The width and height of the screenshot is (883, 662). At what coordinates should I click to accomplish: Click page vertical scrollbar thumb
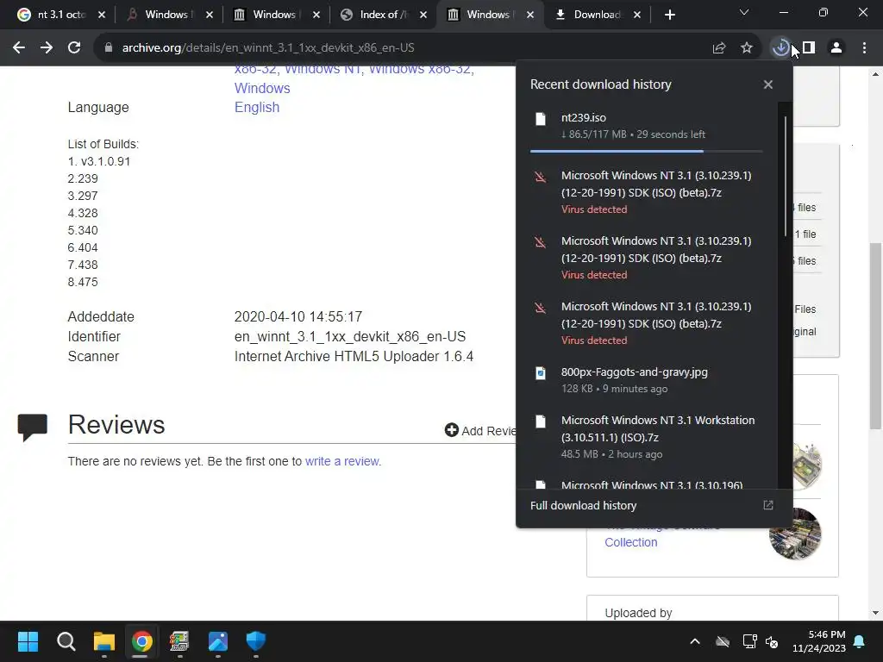coord(875,336)
